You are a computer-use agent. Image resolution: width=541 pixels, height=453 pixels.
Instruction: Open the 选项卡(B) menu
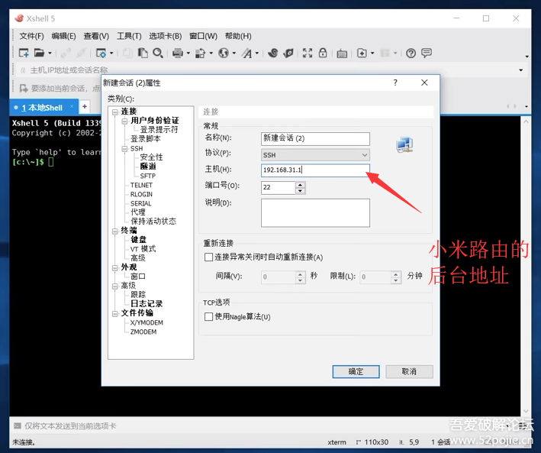tap(166, 36)
